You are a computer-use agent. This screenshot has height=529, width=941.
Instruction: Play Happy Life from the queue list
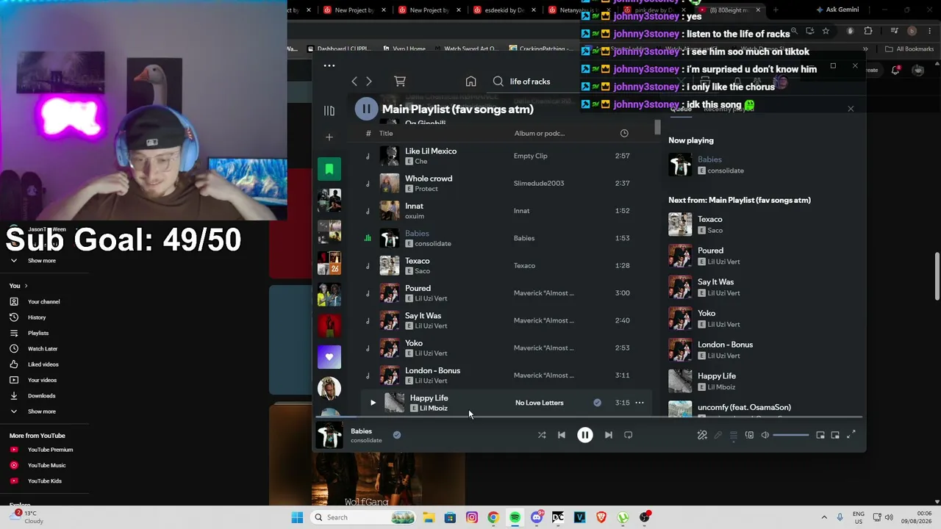(761, 381)
